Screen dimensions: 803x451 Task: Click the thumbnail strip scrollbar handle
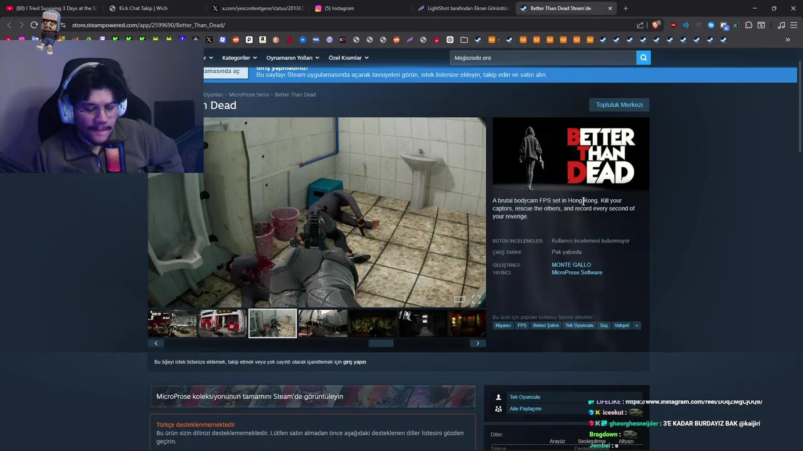[381, 343]
